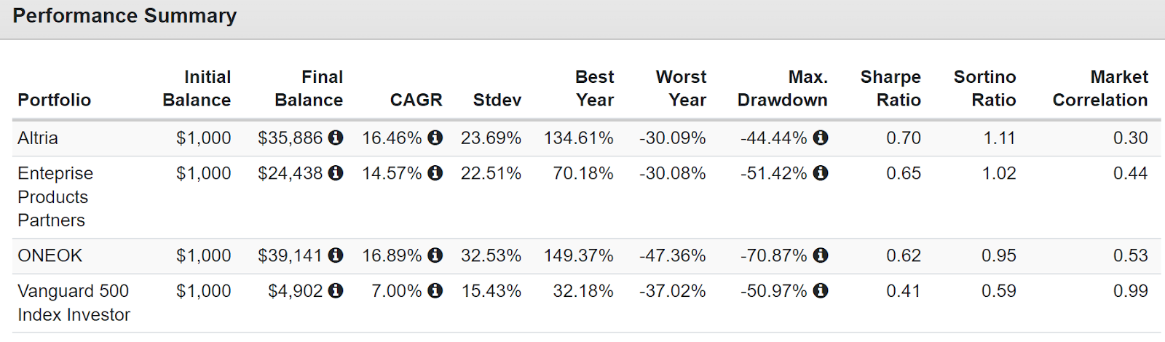The image size is (1165, 342).
Task: Select the Market Correlation column header
Action: pos(1100,89)
